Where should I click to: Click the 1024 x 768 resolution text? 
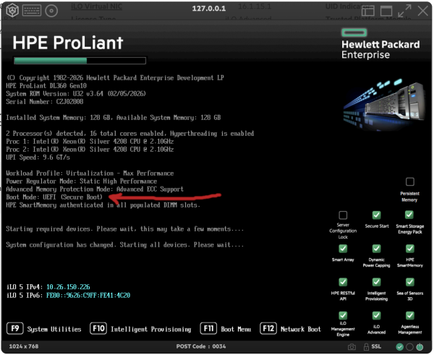coord(24,346)
